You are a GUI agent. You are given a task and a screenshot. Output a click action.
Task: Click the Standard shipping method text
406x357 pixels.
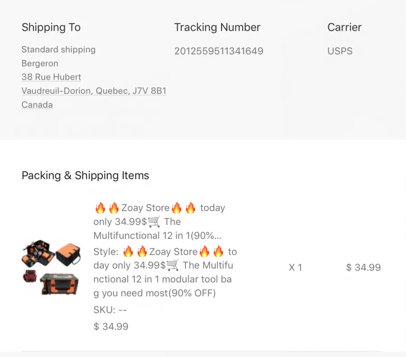[59, 50]
